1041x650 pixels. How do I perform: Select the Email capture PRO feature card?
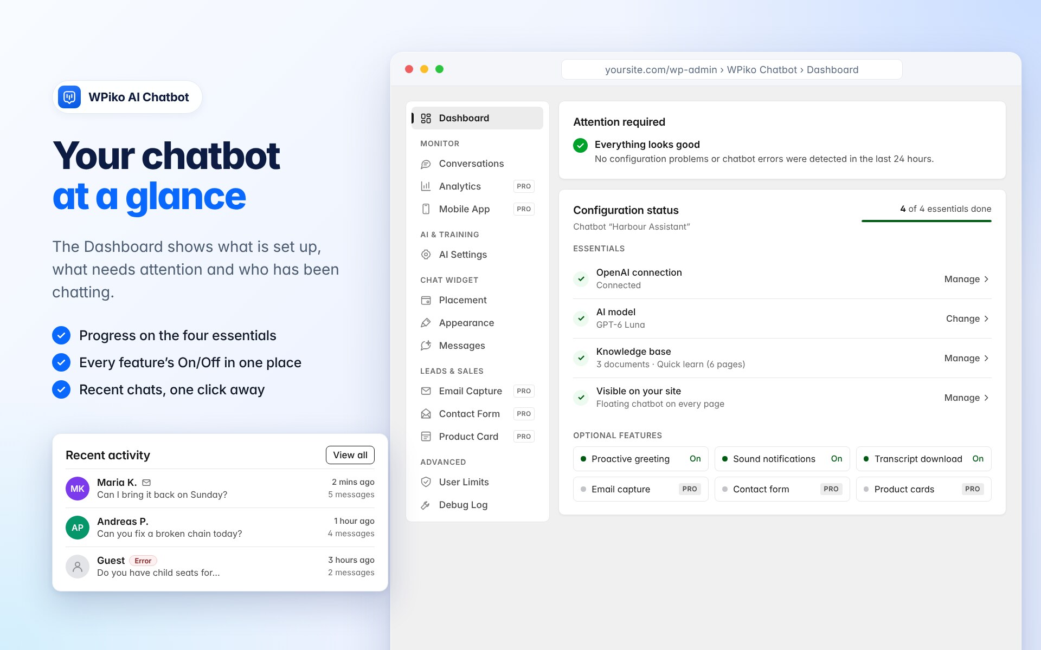pyautogui.click(x=640, y=489)
